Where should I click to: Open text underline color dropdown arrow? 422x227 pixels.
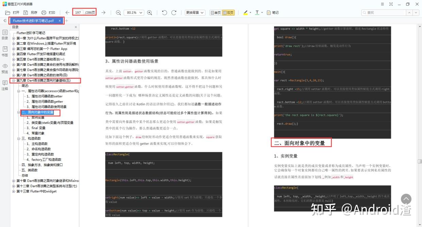(x=262, y=13)
